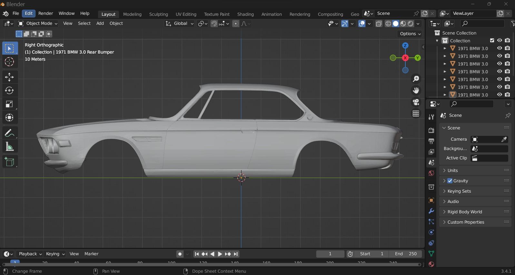The image size is (515, 275).
Task: Expand the Keying Sets panel
Action: point(475,191)
